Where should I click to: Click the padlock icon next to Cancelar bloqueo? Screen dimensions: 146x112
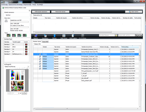[x=116, y=35]
